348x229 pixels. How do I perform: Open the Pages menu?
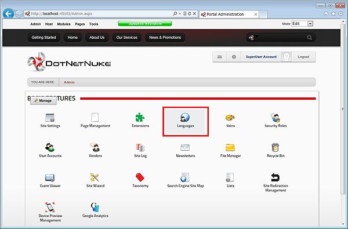click(80, 24)
